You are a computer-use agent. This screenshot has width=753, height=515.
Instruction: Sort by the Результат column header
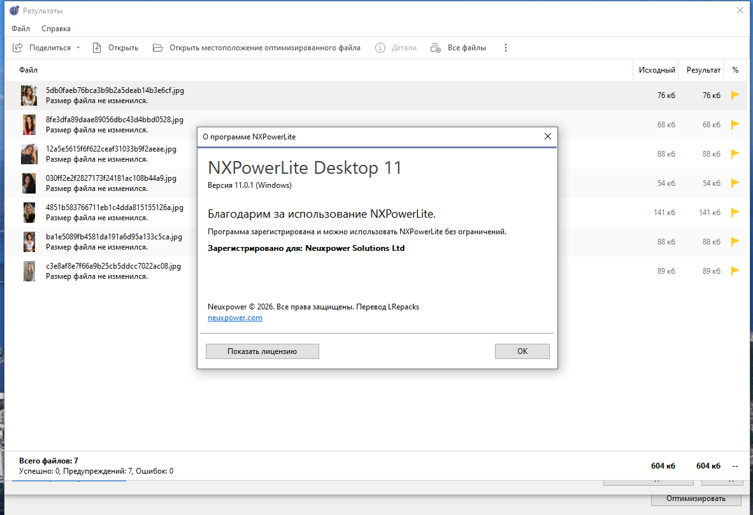tap(703, 70)
